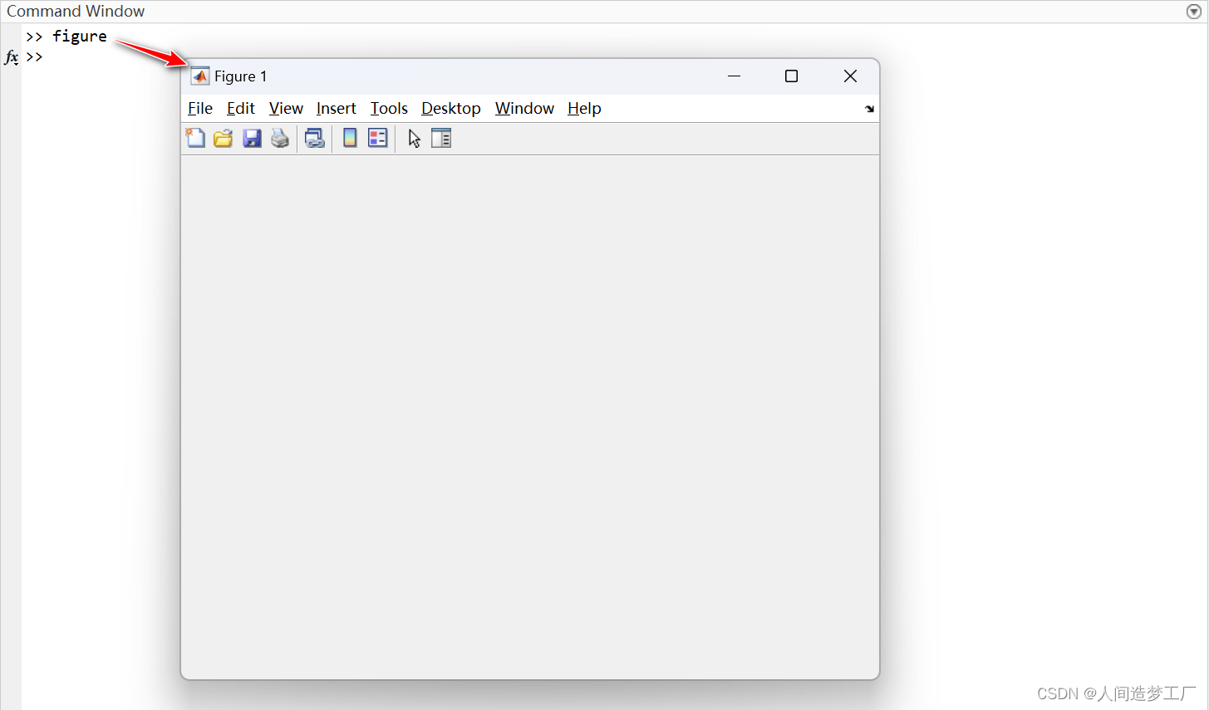Image resolution: width=1209 pixels, height=710 pixels.
Task: Open the Edit menu in Figure 1
Action: tap(241, 109)
